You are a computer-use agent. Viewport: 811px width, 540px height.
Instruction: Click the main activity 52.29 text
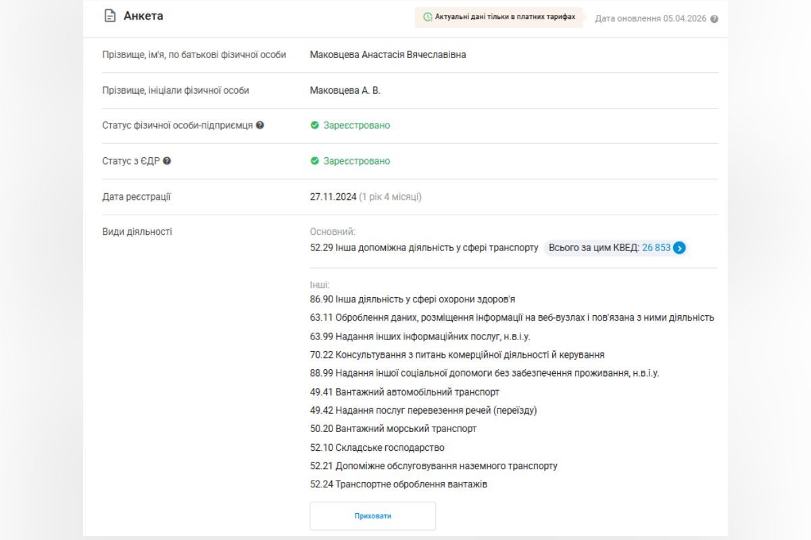tap(424, 248)
